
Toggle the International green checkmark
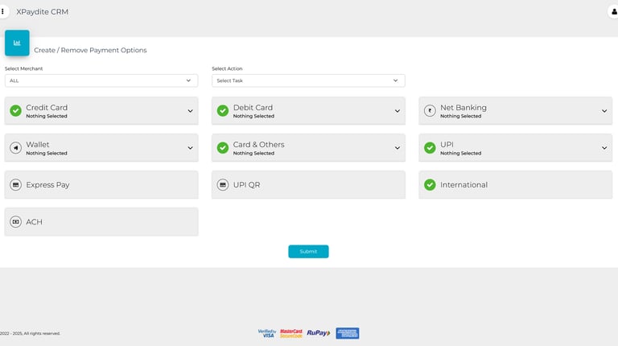click(x=430, y=185)
